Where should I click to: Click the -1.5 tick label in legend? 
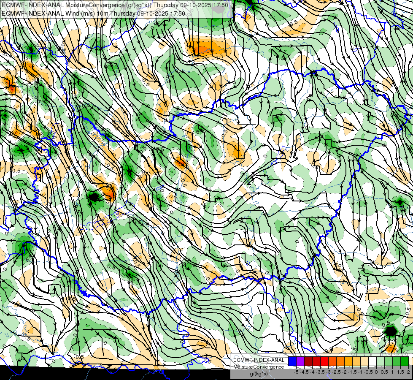click(x=352, y=372)
